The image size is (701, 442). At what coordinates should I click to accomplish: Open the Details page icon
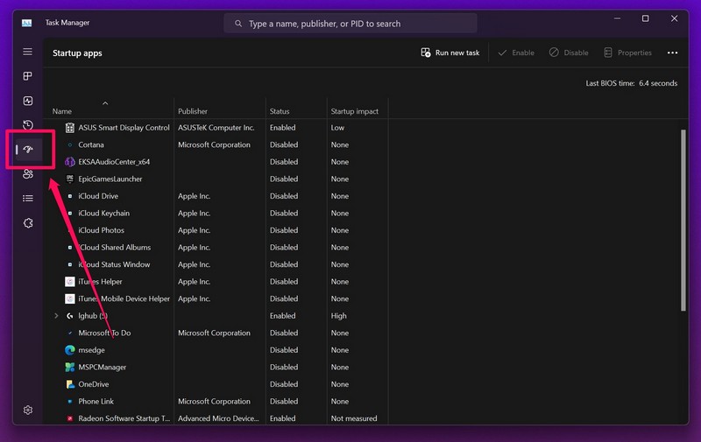coord(28,199)
